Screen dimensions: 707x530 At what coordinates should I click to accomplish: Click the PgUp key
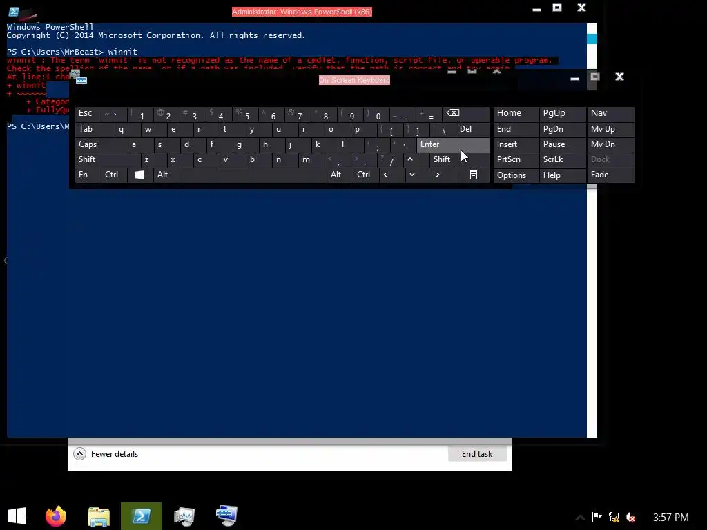coord(562,114)
